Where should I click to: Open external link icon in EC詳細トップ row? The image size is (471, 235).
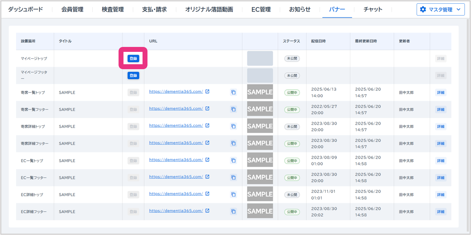pos(207,193)
